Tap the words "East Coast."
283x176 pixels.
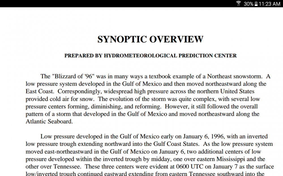(x=40, y=92)
